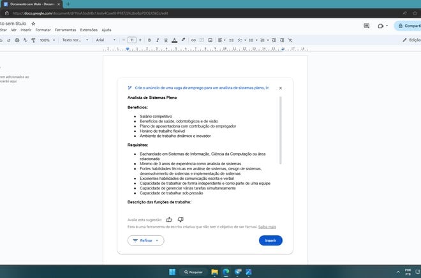The width and height of the screenshot is (421, 278).
Task: Follow the Saiba mais link
Action: click(267, 227)
